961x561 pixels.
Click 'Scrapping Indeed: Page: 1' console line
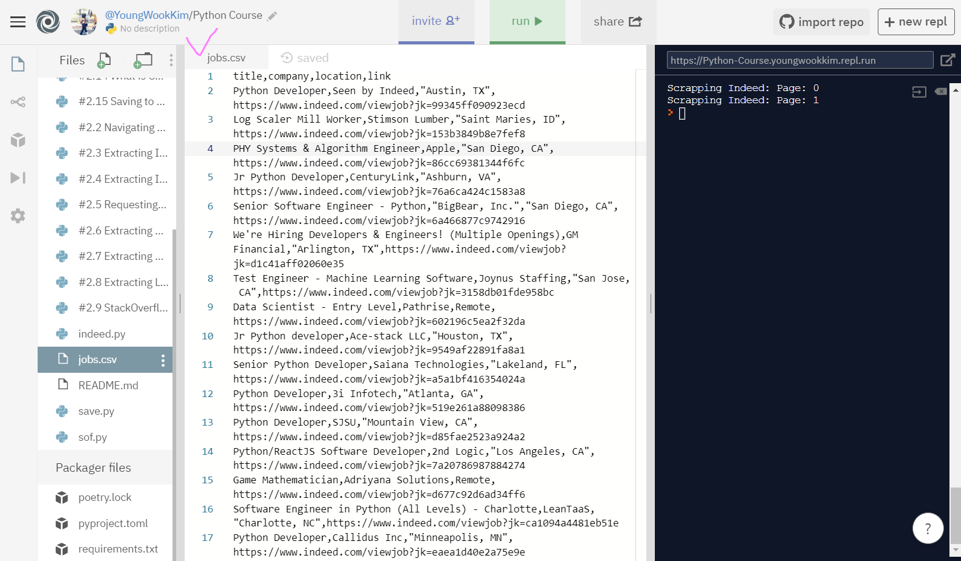[x=743, y=100]
